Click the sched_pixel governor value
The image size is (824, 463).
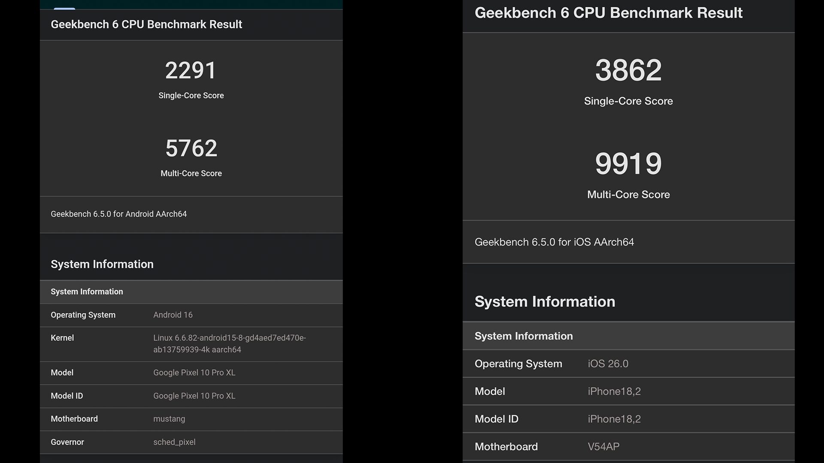(174, 442)
